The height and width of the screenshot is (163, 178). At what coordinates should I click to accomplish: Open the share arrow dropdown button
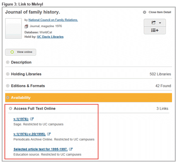pyautogui.click(x=155, y=23)
